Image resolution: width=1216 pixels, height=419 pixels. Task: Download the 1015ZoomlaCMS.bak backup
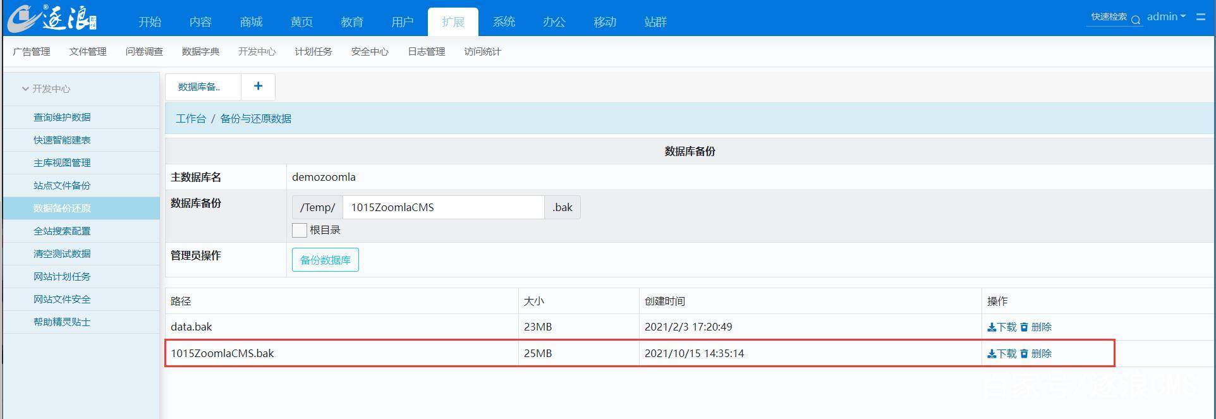pos(1002,354)
